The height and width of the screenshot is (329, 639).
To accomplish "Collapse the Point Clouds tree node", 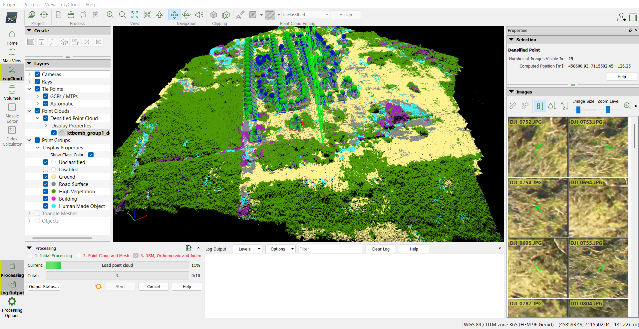I will (29, 111).
